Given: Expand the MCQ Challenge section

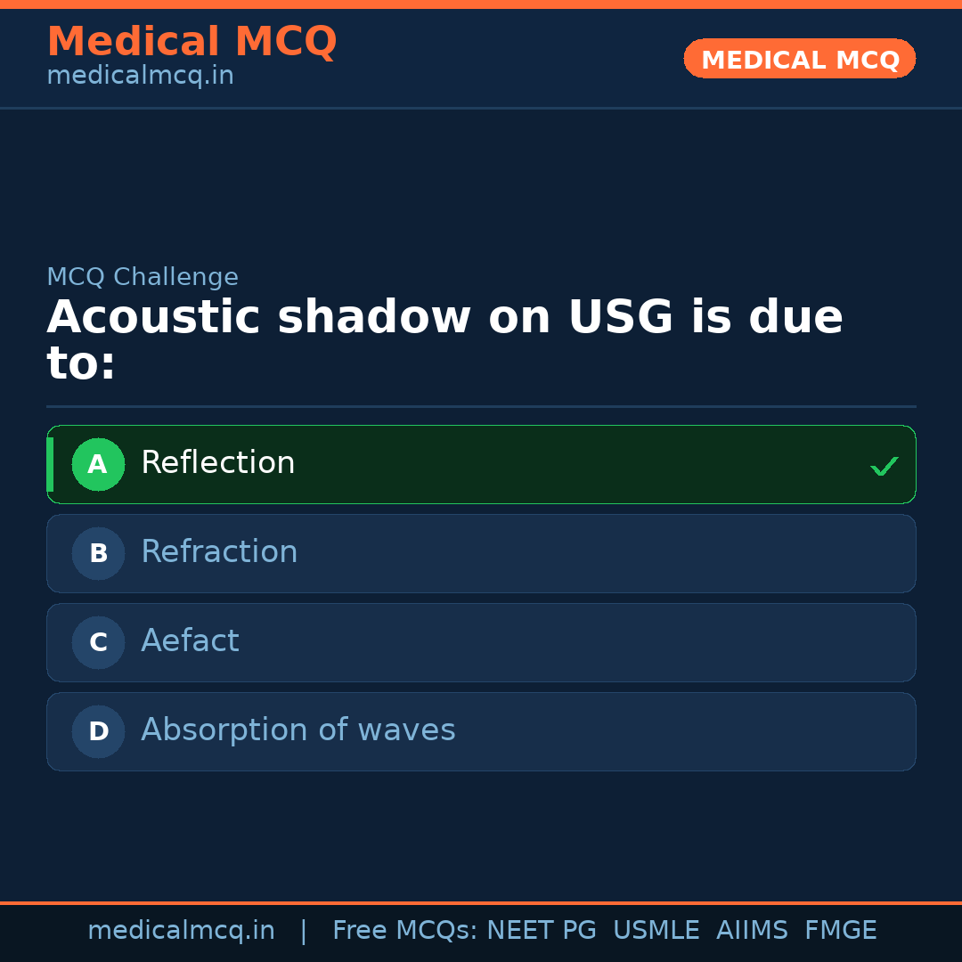Looking at the screenshot, I should pyautogui.click(x=143, y=277).
